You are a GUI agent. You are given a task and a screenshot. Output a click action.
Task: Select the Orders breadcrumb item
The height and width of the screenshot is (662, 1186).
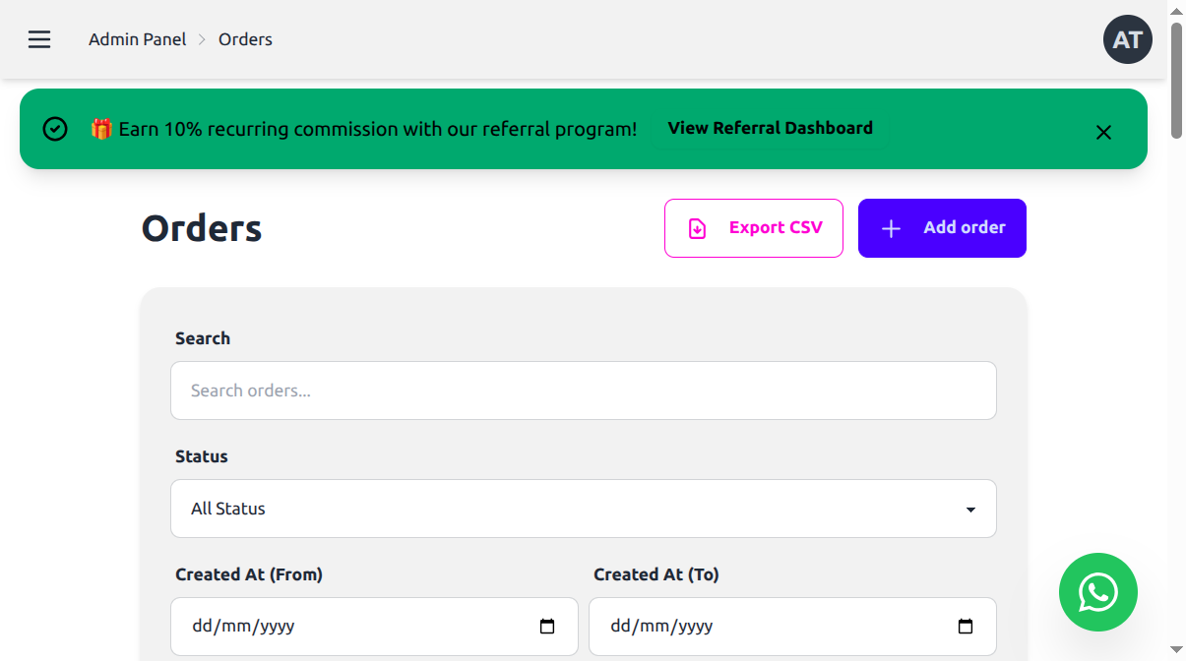click(245, 39)
